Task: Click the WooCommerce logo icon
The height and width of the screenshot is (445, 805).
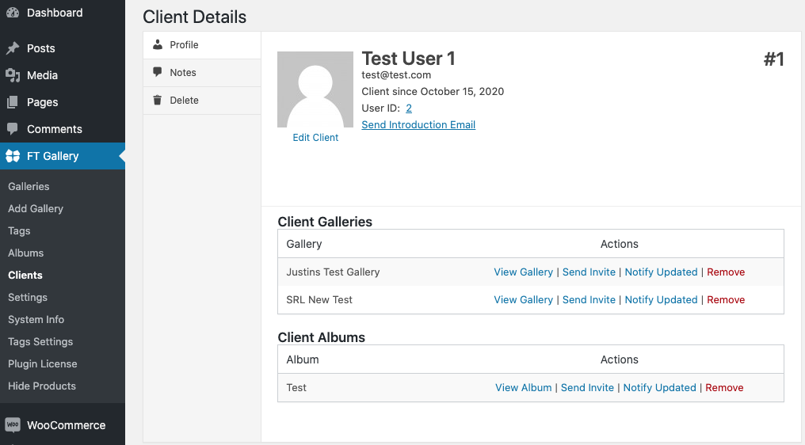Action: point(13,424)
